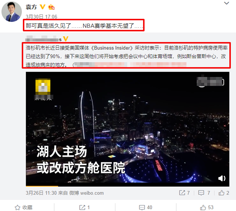Click the 袁方 username link
The image size is (236, 211).
coord(31,7)
